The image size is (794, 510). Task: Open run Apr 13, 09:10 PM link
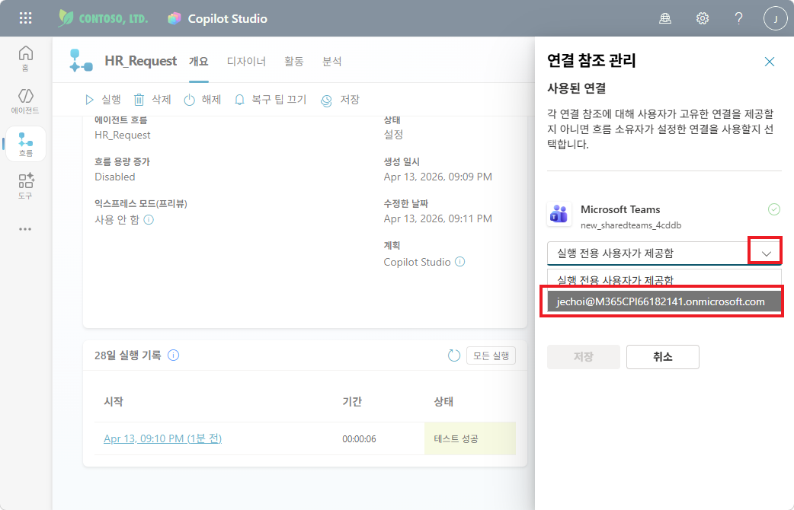[162, 438]
